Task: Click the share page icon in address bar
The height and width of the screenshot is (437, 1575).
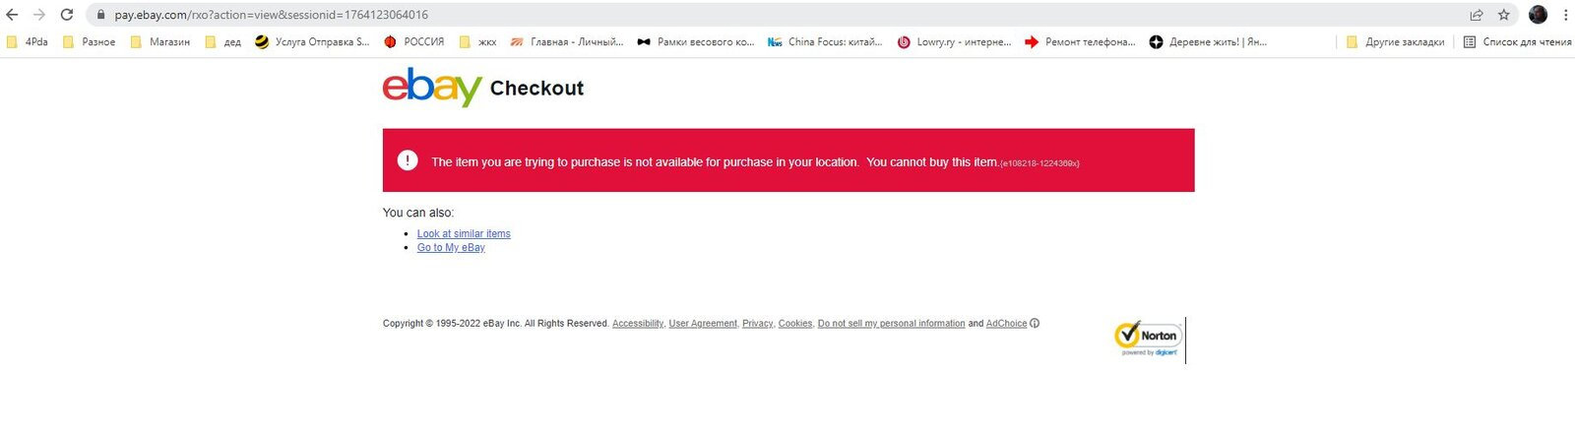Action: (1477, 15)
